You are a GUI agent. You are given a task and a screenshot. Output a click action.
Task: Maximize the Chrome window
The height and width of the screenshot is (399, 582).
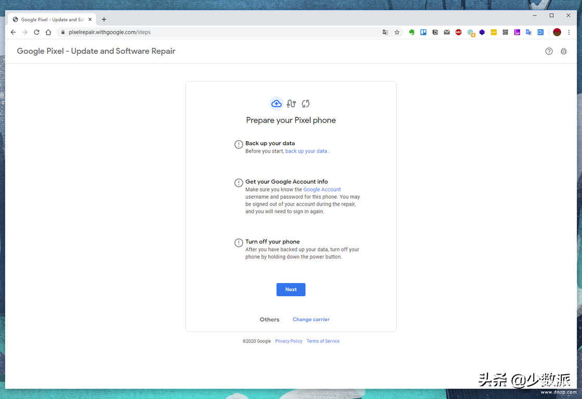[551, 16]
